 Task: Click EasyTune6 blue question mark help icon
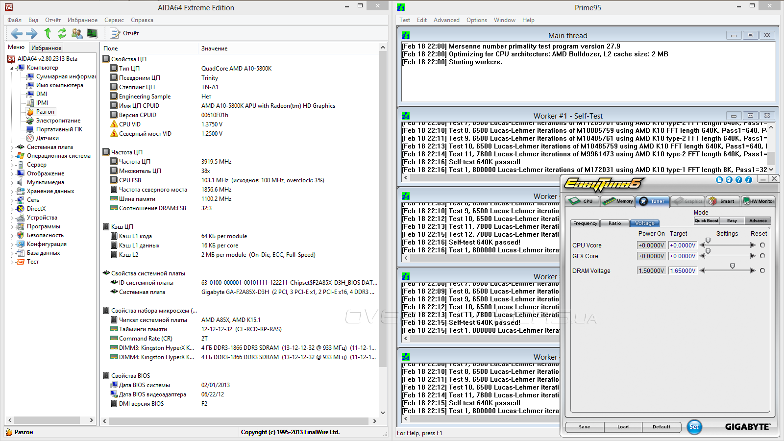coord(739,180)
